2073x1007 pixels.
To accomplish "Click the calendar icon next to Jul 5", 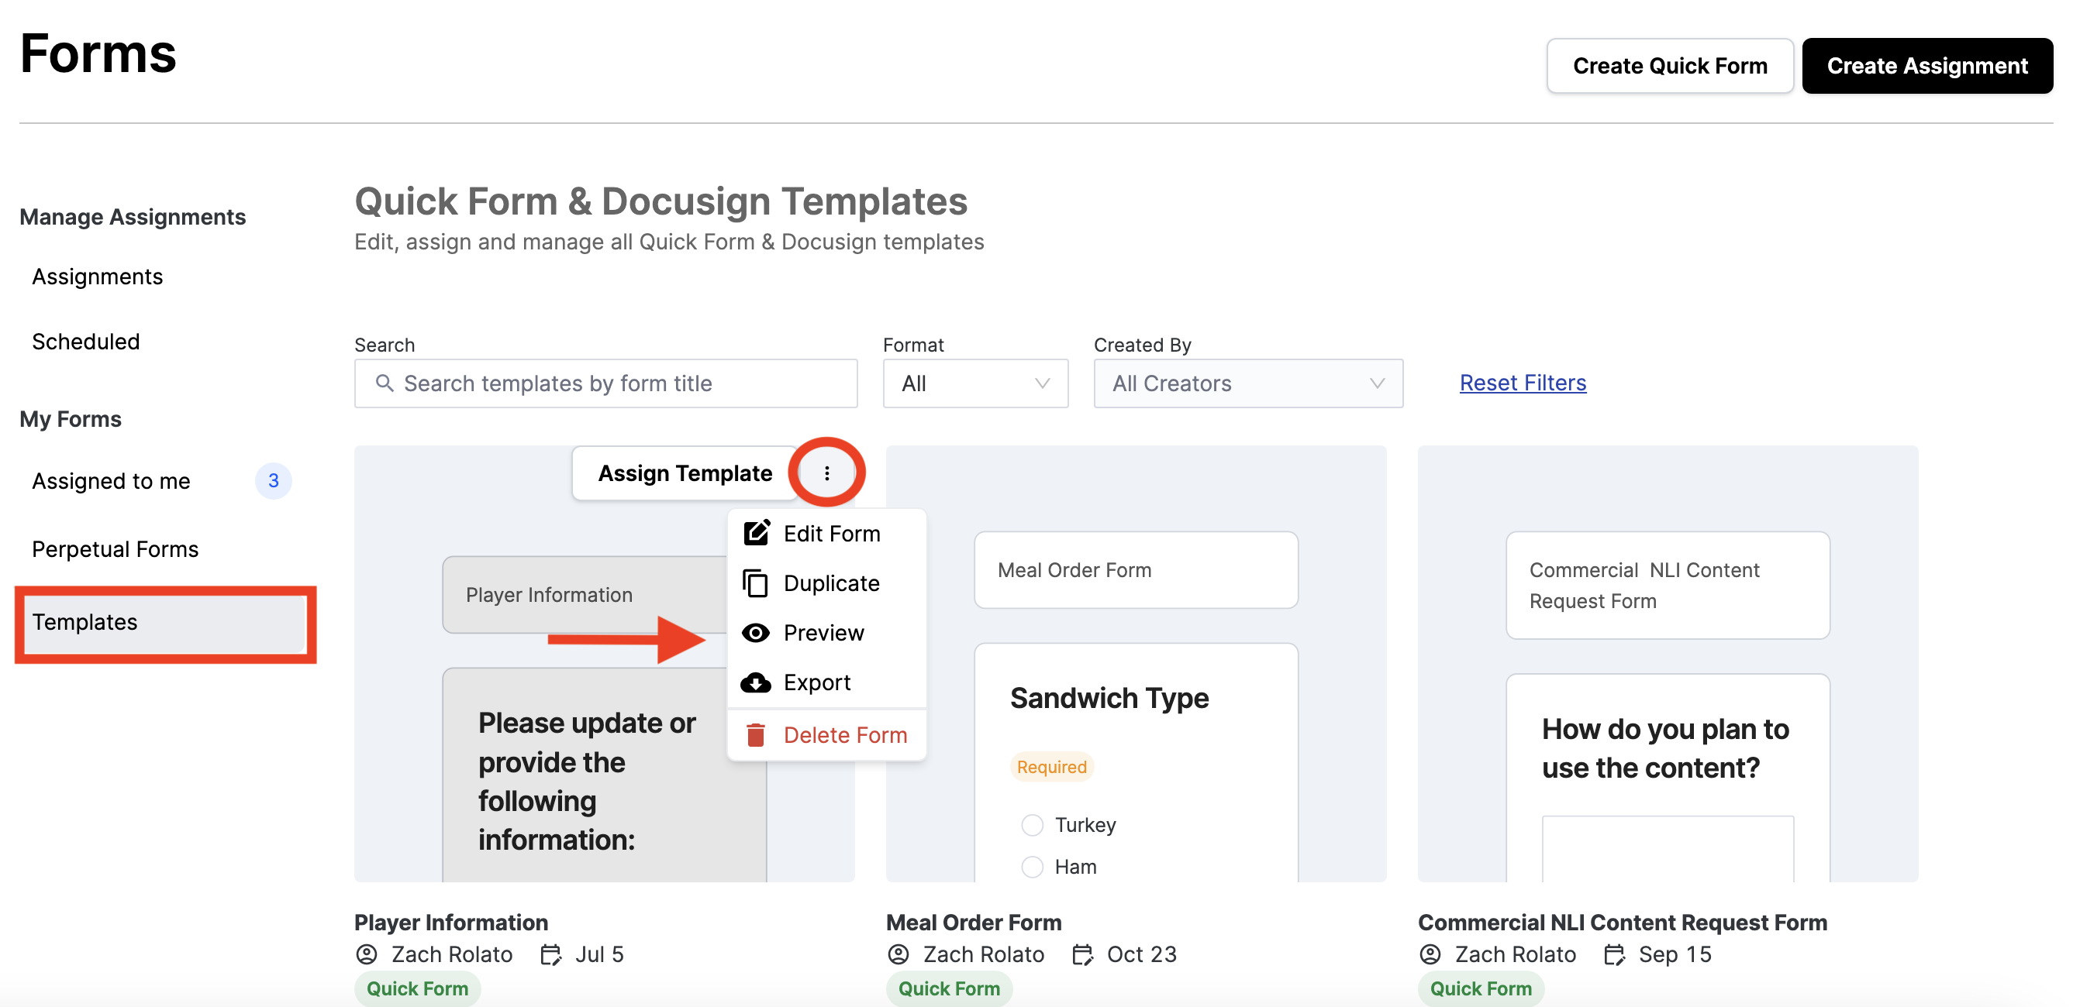I will tap(550, 954).
